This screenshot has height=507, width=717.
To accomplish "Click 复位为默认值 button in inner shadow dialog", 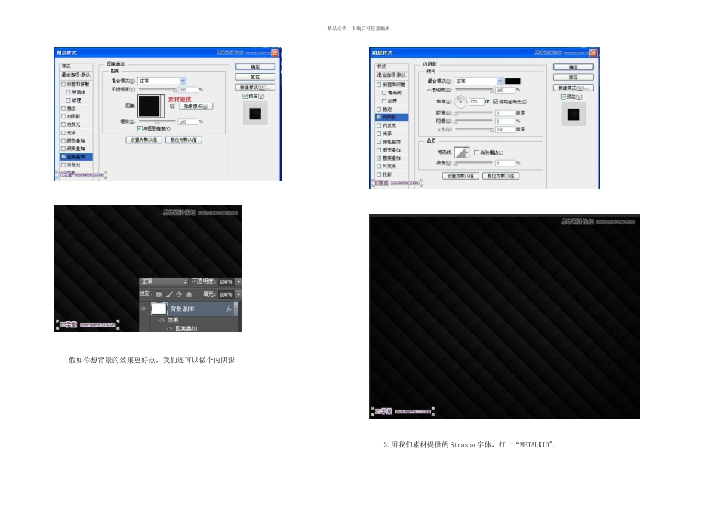I will tap(500, 176).
